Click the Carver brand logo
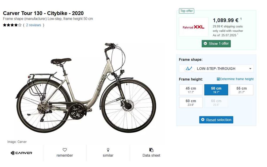 21,153
